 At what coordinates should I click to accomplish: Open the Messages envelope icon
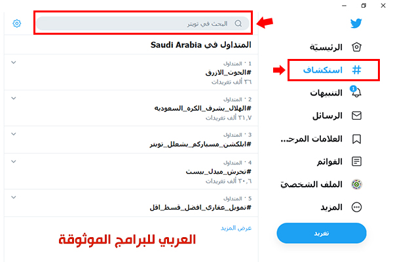click(357, 116)
